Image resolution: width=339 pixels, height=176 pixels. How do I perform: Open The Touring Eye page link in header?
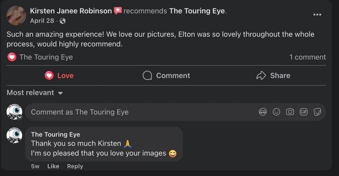coord(197,11)
